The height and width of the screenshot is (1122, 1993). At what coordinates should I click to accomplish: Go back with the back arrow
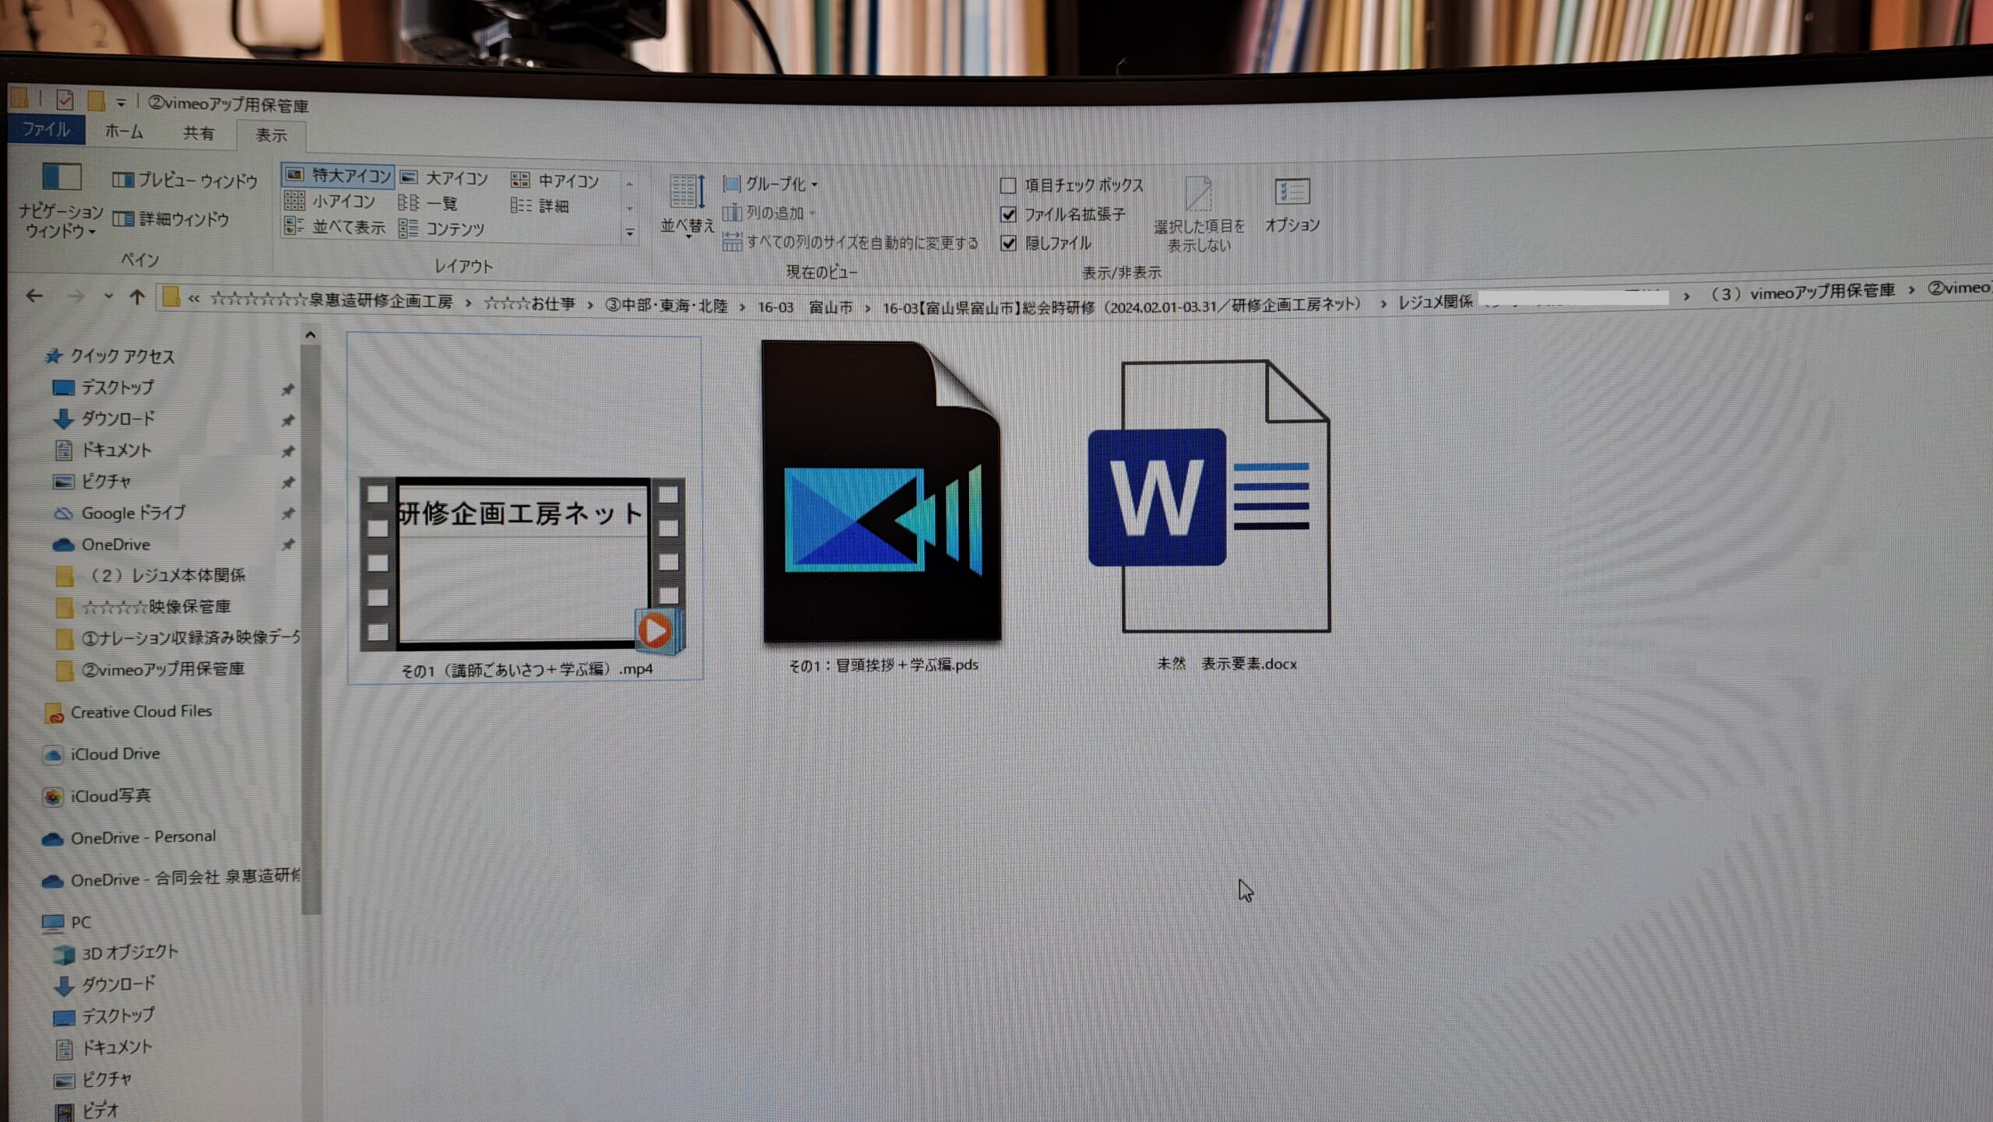click(34, 296)
